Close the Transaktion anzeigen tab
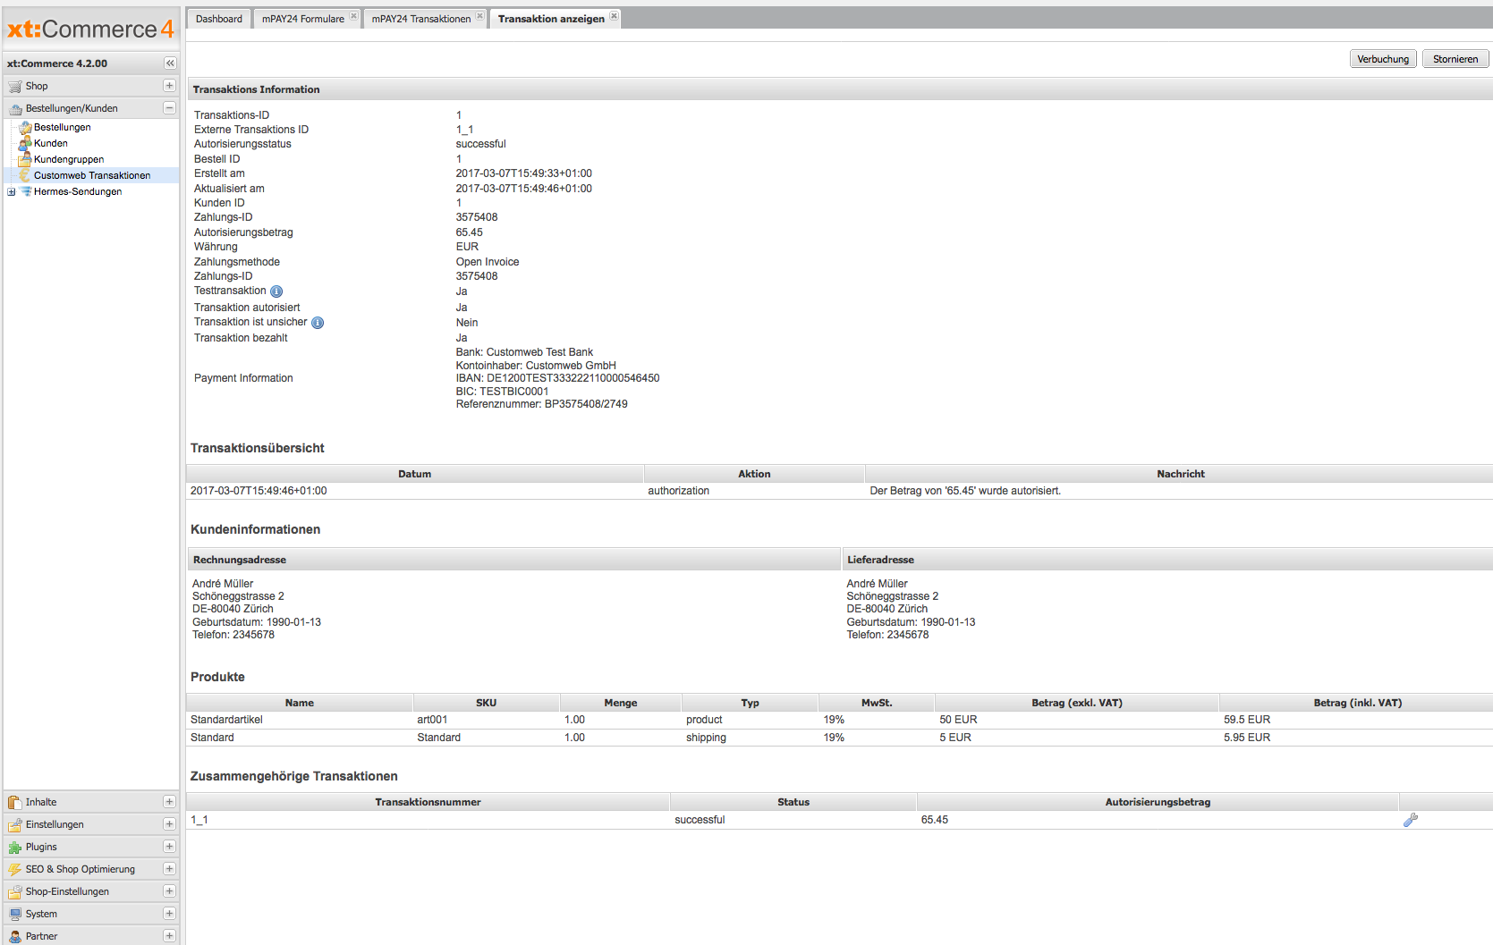Viewport: 1493px width, 945px height. pos(614,16)
